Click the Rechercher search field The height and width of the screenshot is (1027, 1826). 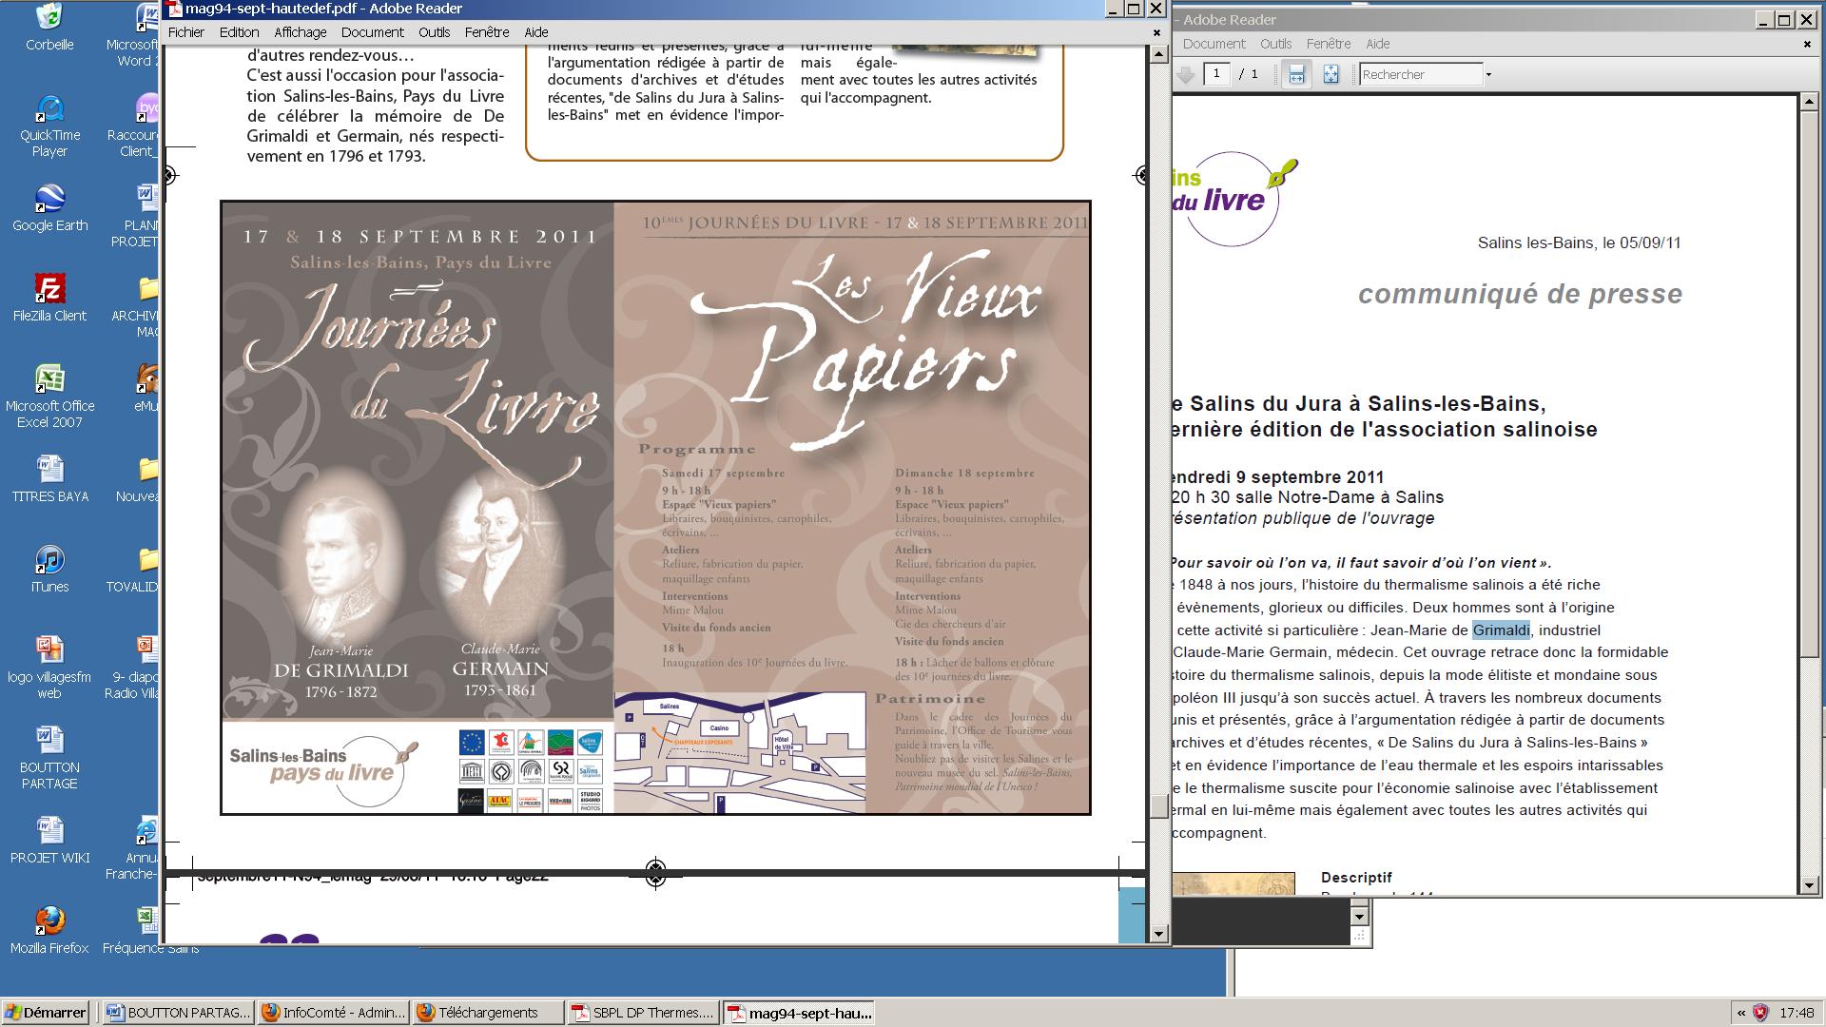point(1421,74)
